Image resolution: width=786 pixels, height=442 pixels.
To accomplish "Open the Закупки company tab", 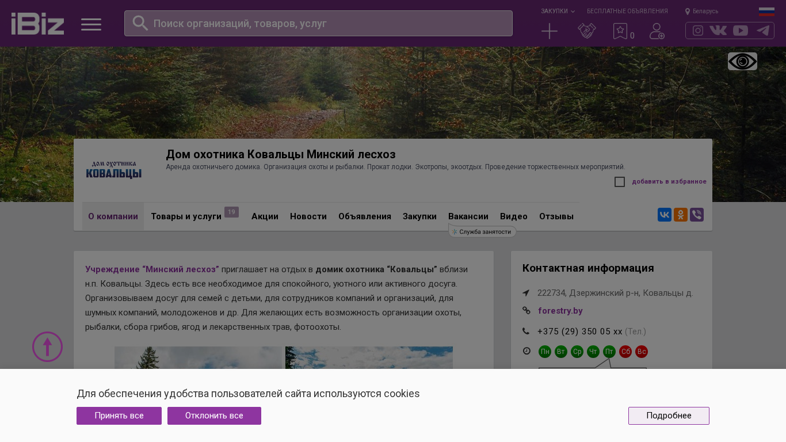I will point(419,216).
